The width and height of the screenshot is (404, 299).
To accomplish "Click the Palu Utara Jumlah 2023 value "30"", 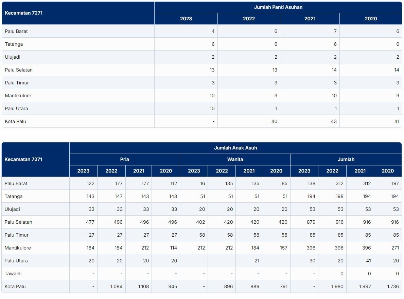I will point(312,261).
